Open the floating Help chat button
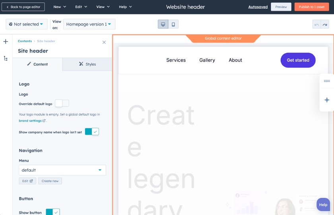 pyautogui.click(x=323, y=205)
